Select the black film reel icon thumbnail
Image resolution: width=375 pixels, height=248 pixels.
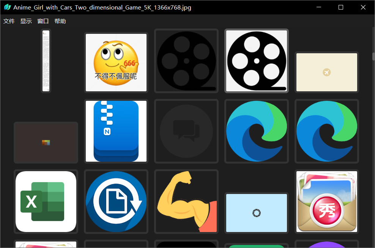click(186, 61)
